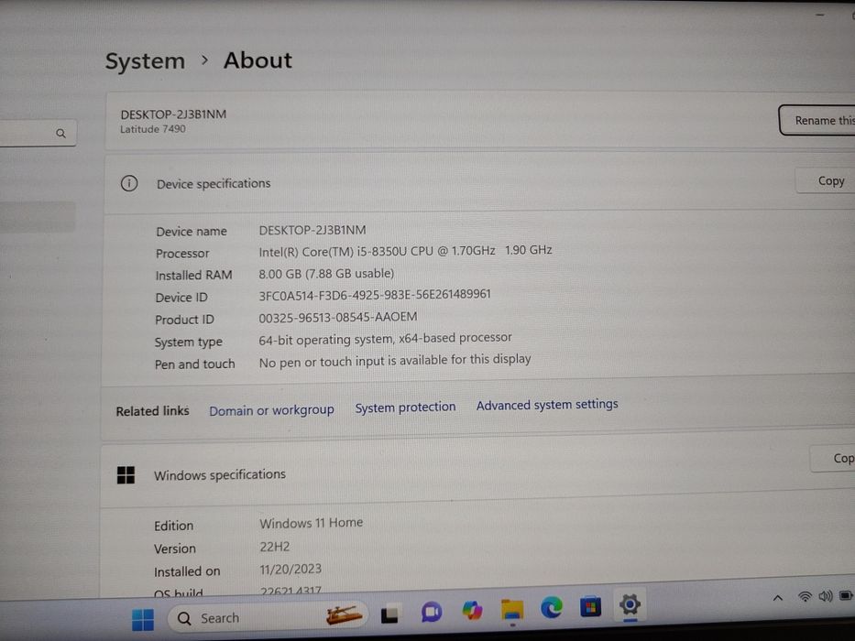Select the 22H2 version value
This screenshot has height=641, width=855.
274,547
